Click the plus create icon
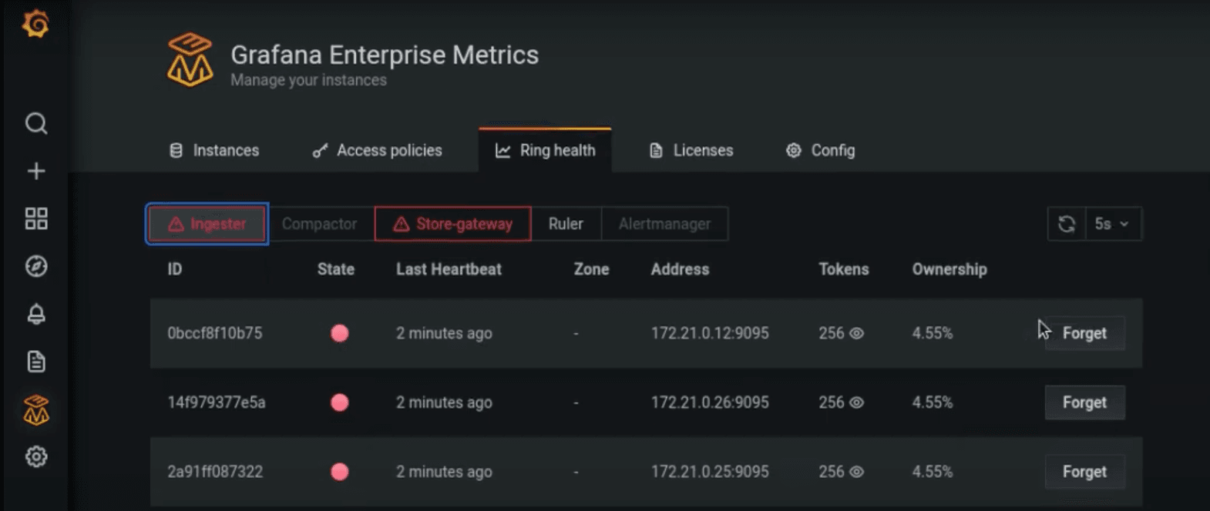This screenshot has width=1210, height=511. 36,171
